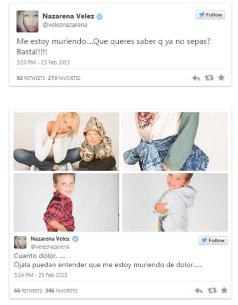Viewport: 238px width, 305px height.
Task: Open 3:10 PM - 23 Feb 2015 timestamp
Action: click(43, 62)
